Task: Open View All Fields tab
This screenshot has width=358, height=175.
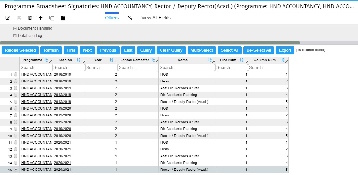Action: click(156, 18)
